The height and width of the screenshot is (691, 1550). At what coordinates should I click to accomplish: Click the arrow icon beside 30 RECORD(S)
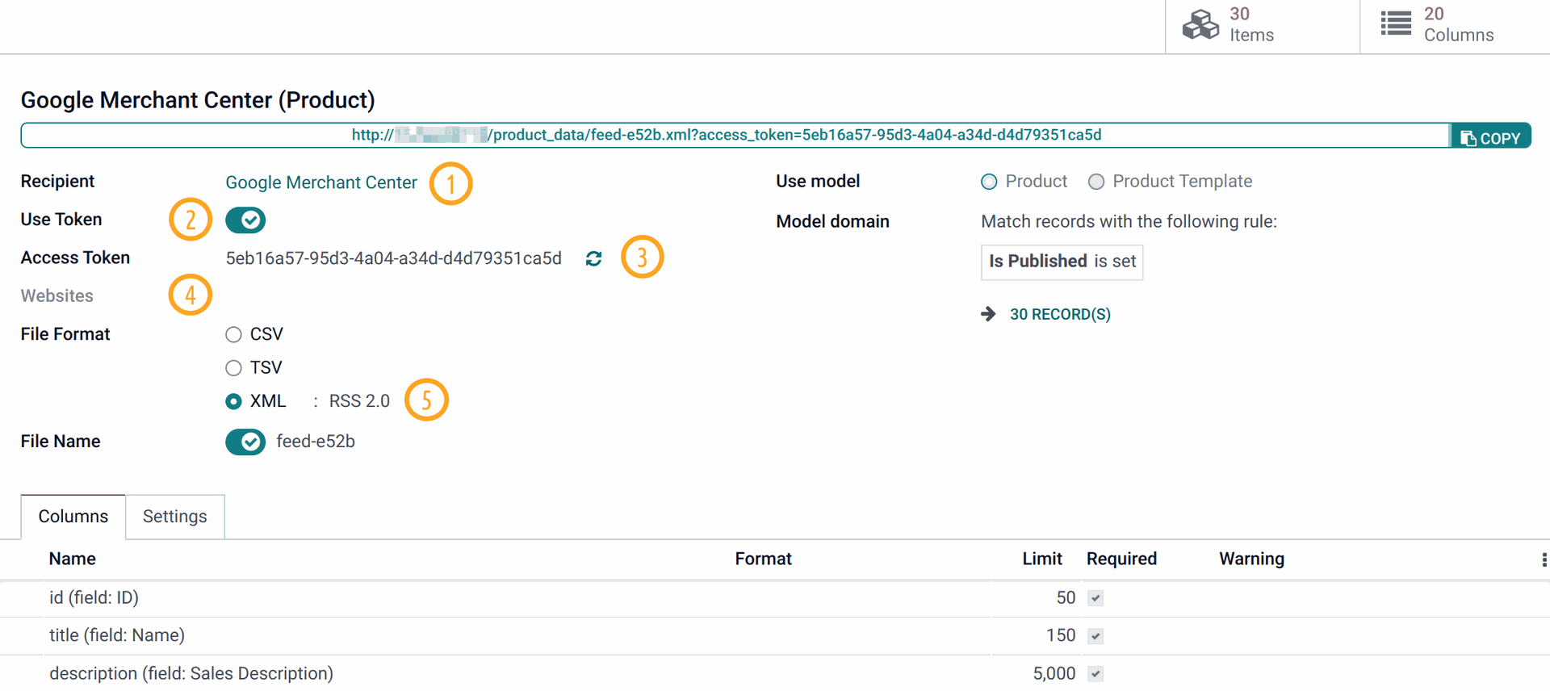point(988,314)
